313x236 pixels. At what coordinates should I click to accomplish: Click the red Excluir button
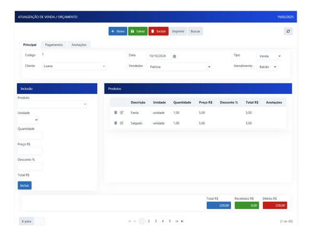pos(158,31)
